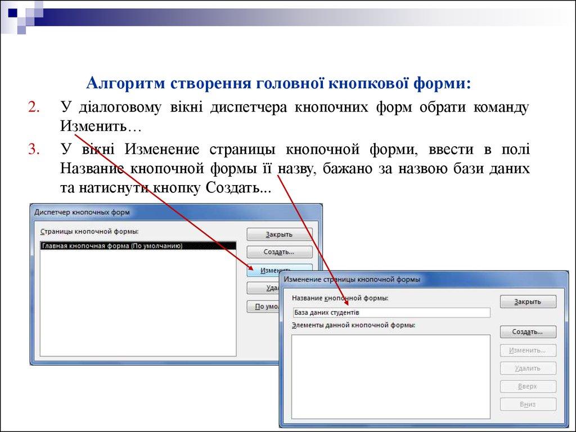Viewport: 576px width, 432px height.
Task: Click the heading Алгоритм створення головної кнопкової форми
Action: point(278,84)
